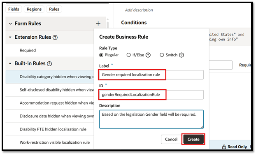The image size is (256, 154).
Task: Click the Conditions heading
Action: pos(134,23)
